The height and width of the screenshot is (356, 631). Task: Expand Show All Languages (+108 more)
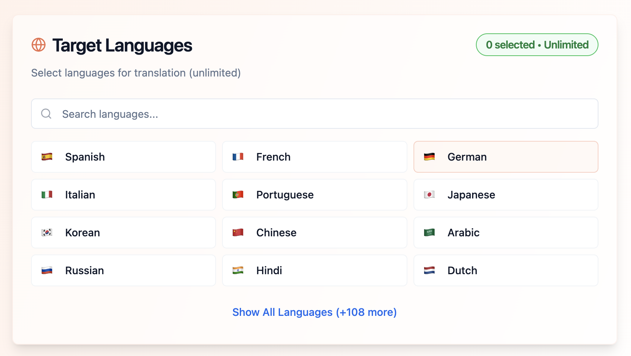pyautogui.click(x=314, y=312)
